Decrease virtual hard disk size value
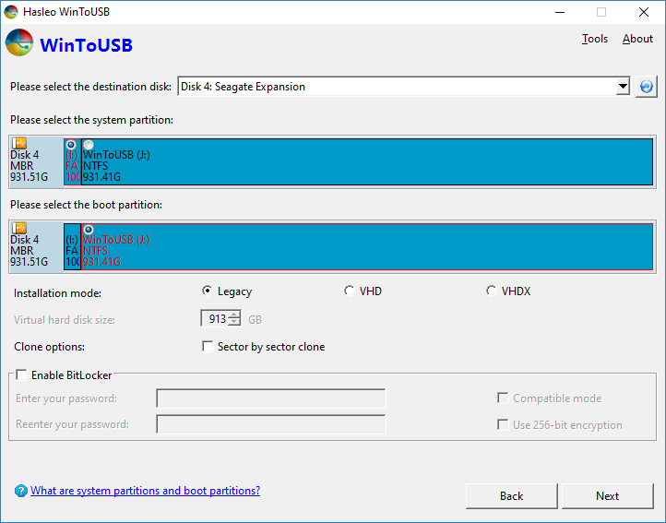Screen dimensions: 666x523 [x=234, y=322]
